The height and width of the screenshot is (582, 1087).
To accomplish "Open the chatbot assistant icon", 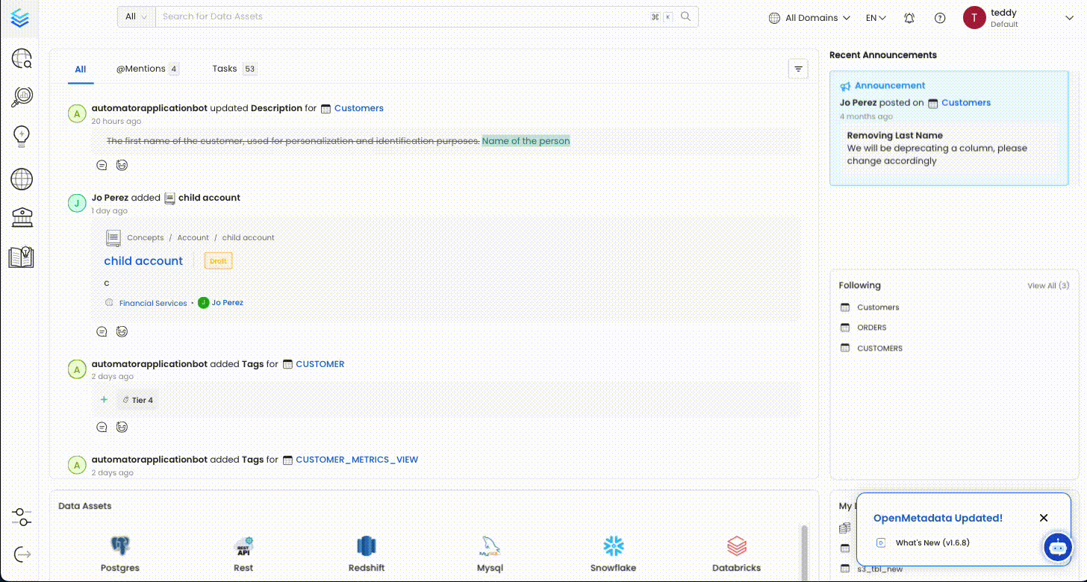I will (1058, 547).
